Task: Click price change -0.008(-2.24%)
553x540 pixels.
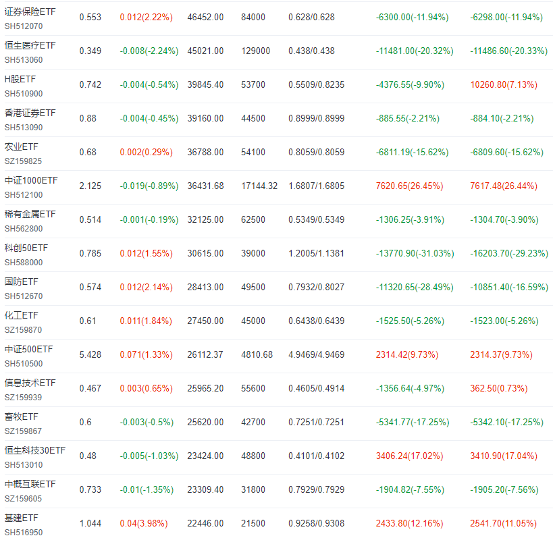Action: (x=149, y=51)
